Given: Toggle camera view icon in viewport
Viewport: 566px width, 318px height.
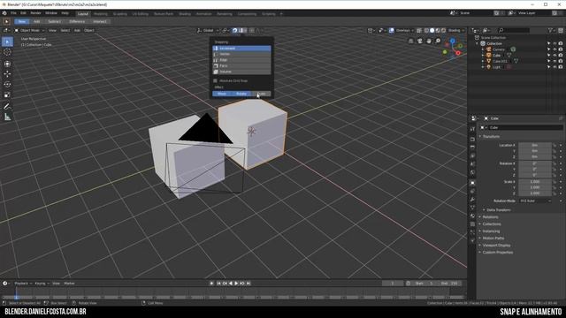Looking at the screenshot, I should point(420,42).
